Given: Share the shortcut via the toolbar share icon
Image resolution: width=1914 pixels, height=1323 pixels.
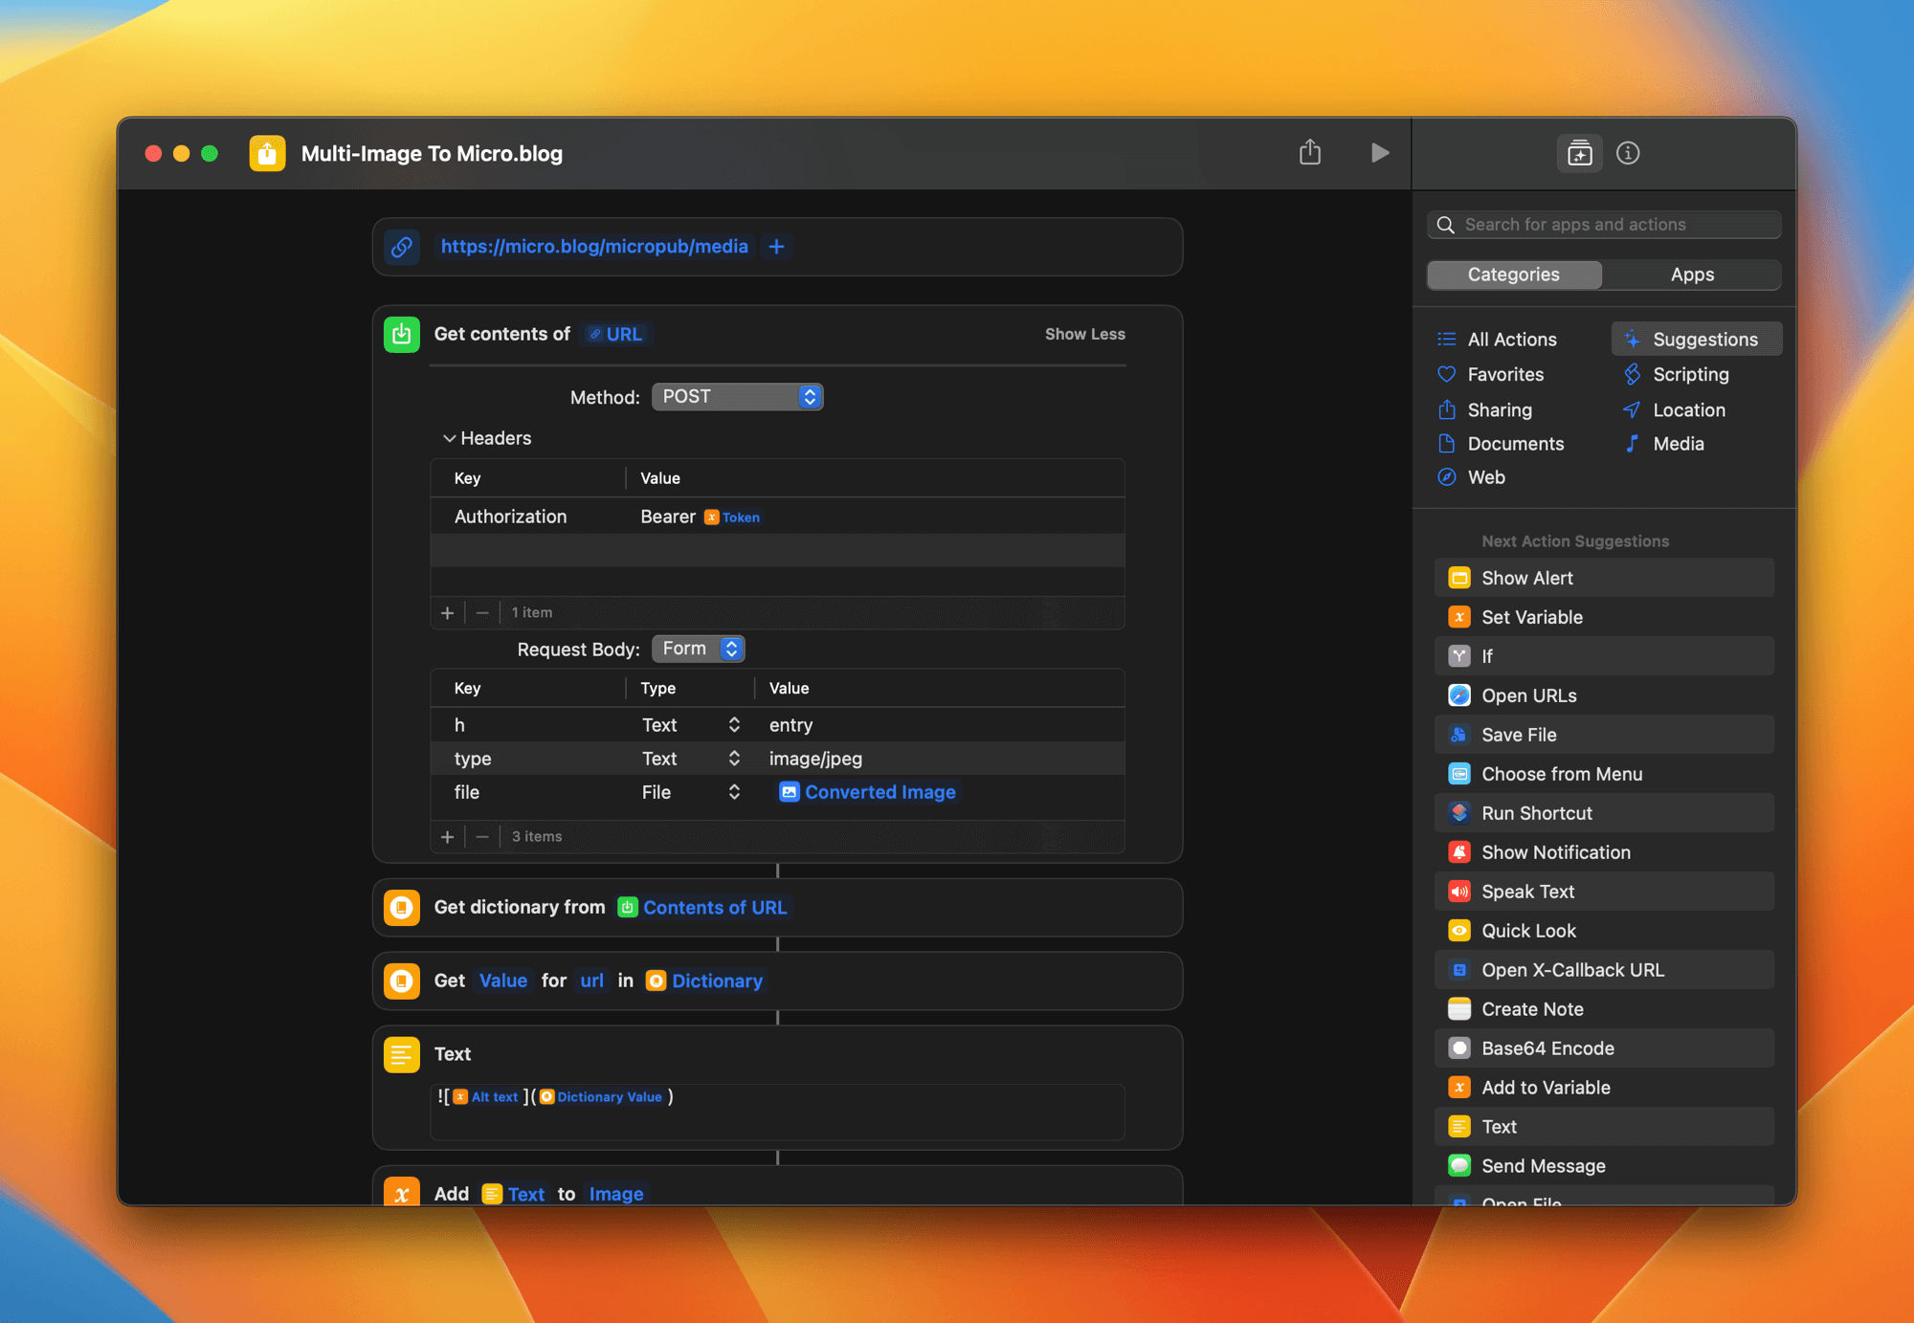Looking at the screenshot, I should pyautogui.click(x=1310, y=152).
